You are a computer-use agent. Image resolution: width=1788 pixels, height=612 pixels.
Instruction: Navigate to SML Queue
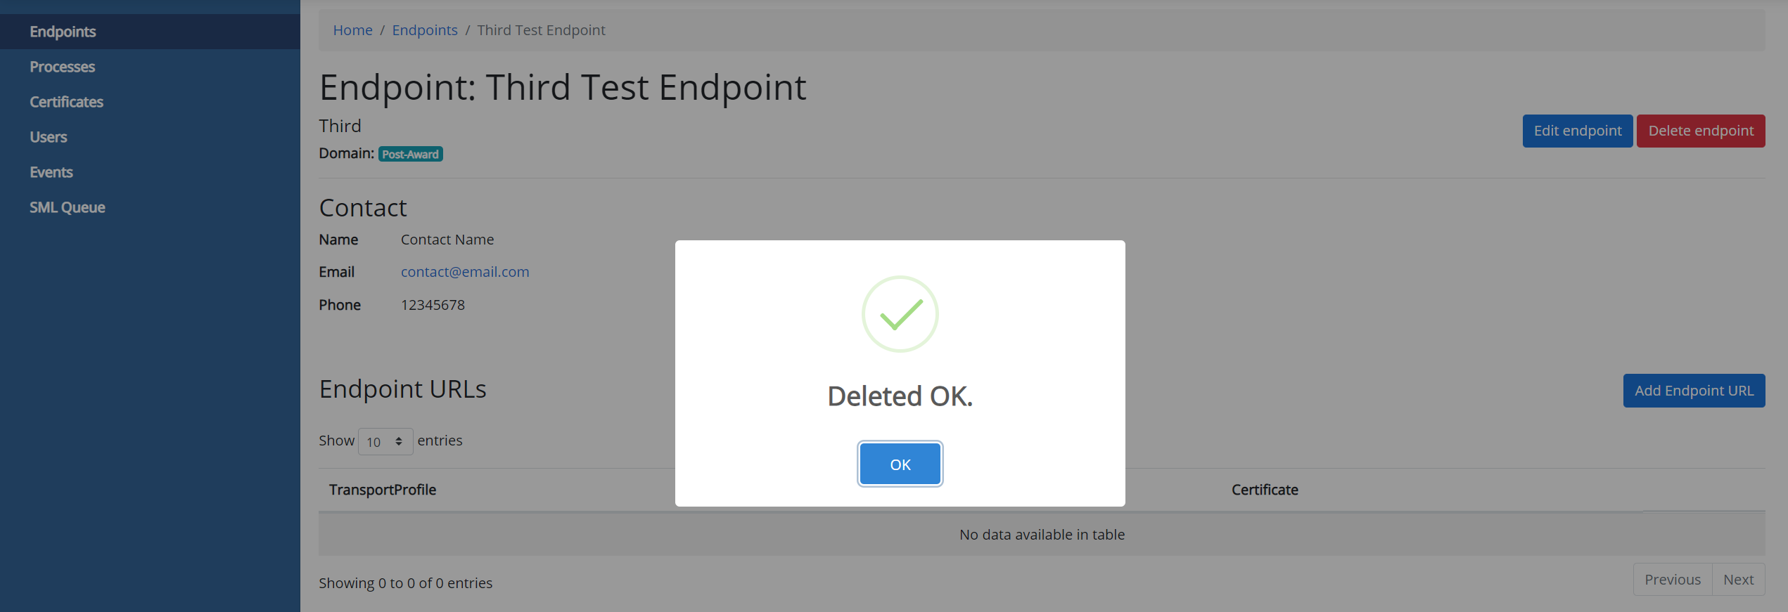[x=68, y=207]
